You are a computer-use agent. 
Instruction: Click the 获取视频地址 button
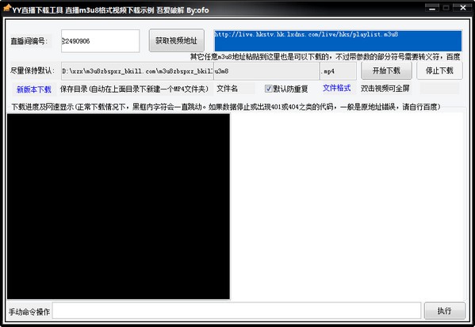(x=177, y=40)
